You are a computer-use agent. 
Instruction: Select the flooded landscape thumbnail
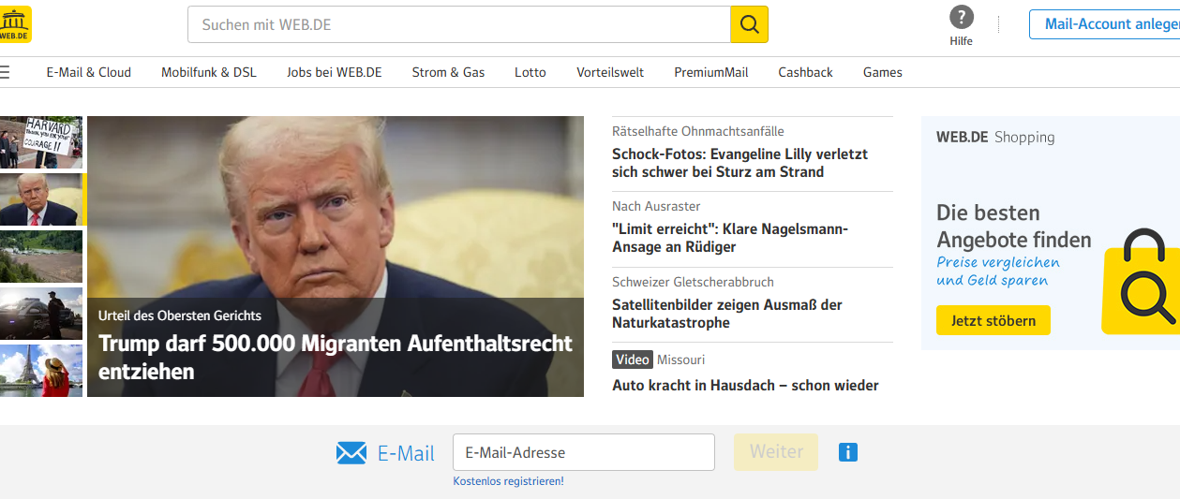[41, 257]
